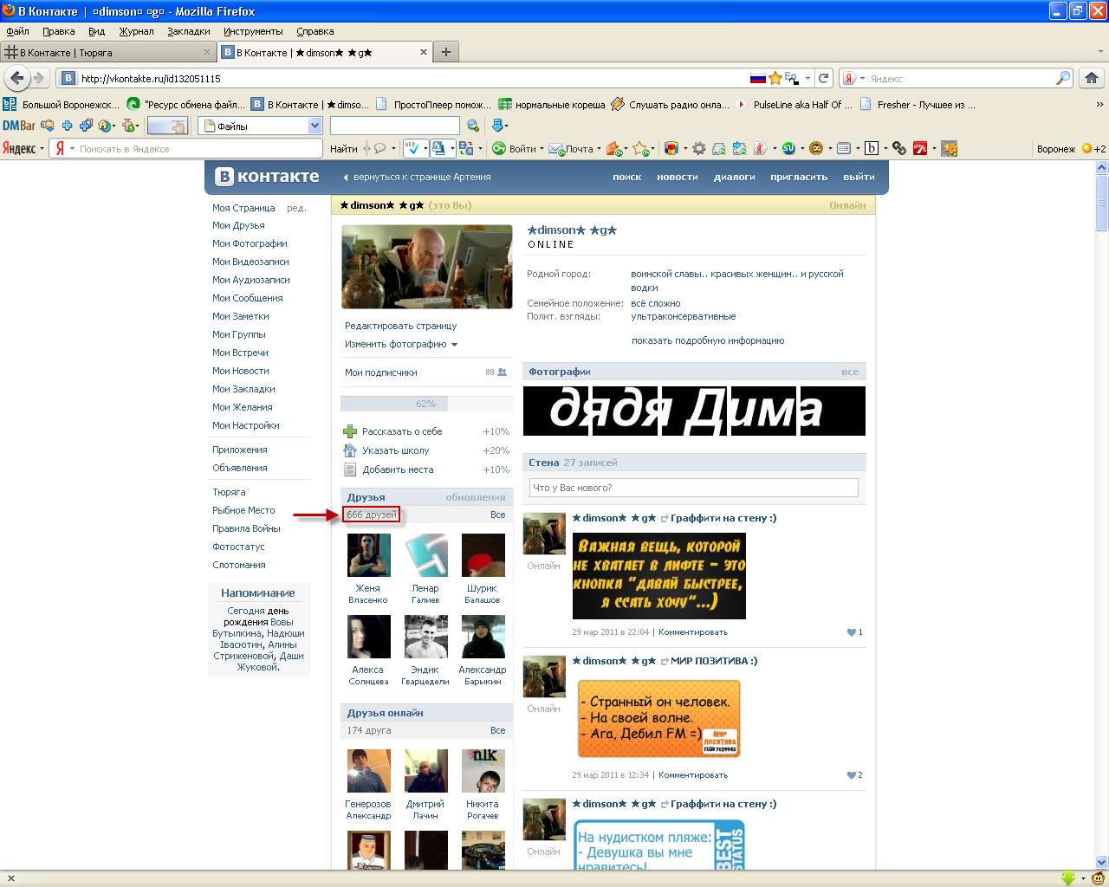Click the StumbleUpon icon on the toolbar

pos(788,148)
